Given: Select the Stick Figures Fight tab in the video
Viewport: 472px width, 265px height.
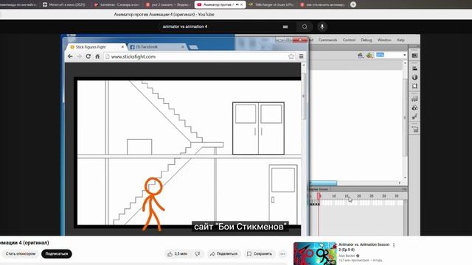Looking at the screenshot, I should point(96,47).
